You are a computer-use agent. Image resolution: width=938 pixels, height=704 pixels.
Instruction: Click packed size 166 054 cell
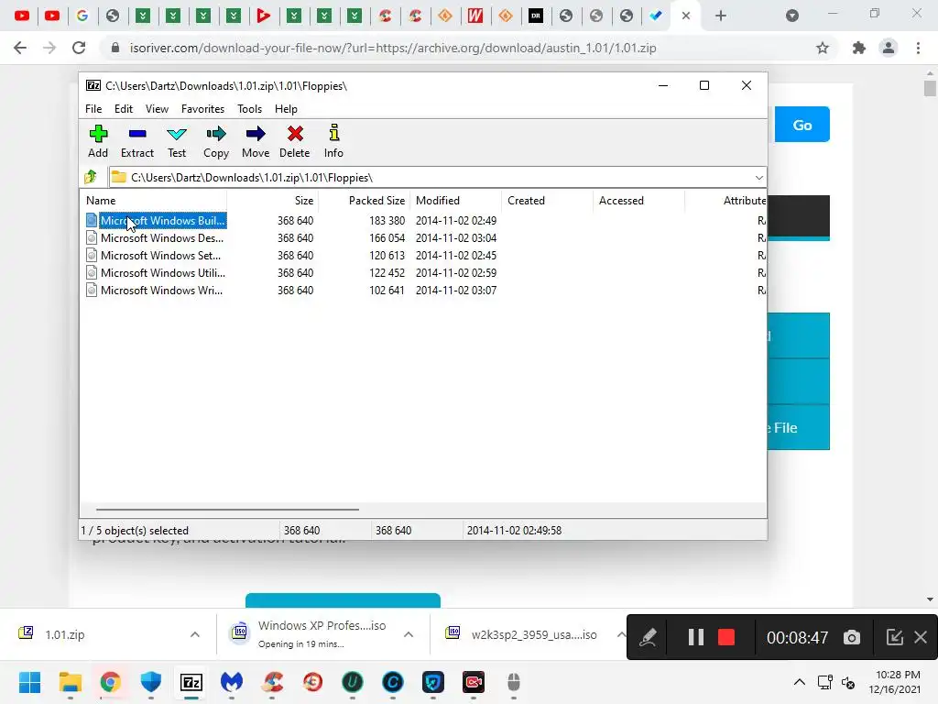click(387, 238)
